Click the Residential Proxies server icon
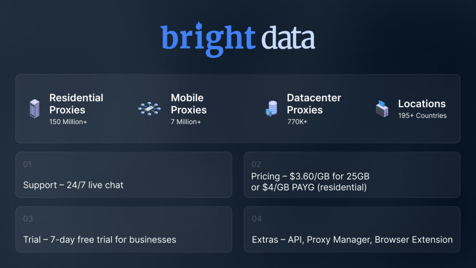Screen dimensions: 476x268 point(34,108)
